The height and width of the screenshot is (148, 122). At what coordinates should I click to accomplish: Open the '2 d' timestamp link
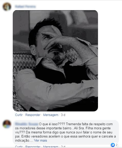pos(63,146)
